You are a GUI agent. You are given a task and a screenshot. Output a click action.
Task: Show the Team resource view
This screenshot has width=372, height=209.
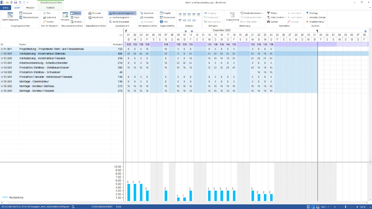pyautogui.click(x=75, y=17)
